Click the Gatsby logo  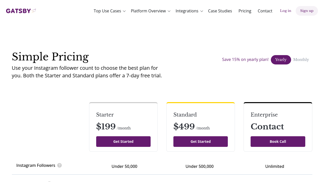(x=21, y=11)
